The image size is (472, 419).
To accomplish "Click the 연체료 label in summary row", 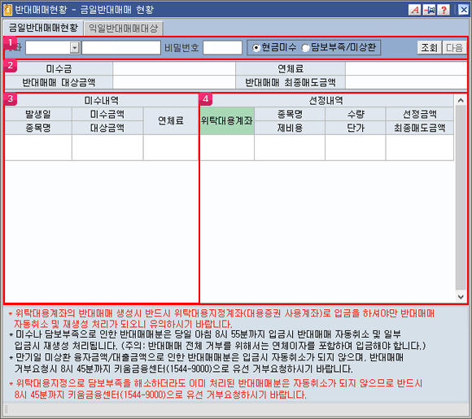I will (291, 68).
